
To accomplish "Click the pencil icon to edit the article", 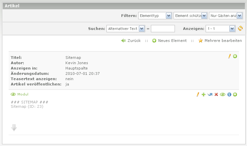I will point(229,56).
